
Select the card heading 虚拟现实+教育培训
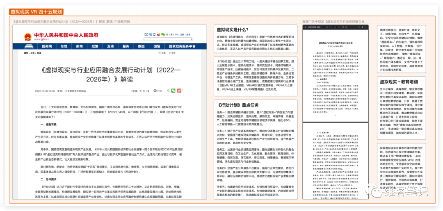point(399,82)
